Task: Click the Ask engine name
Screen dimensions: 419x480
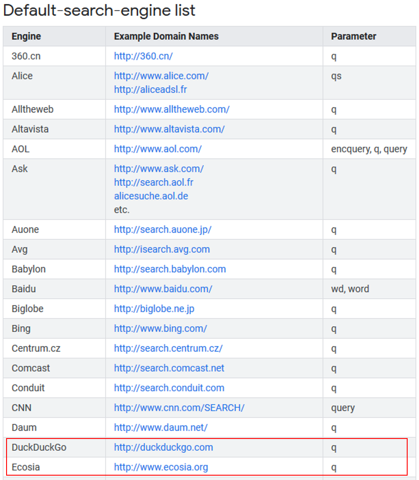Action: point(20,169)
